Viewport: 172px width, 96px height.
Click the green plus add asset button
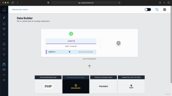coord(71,34)
